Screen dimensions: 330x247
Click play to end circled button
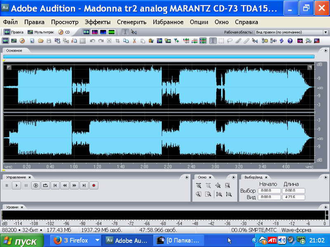click(x=36, y=186)
